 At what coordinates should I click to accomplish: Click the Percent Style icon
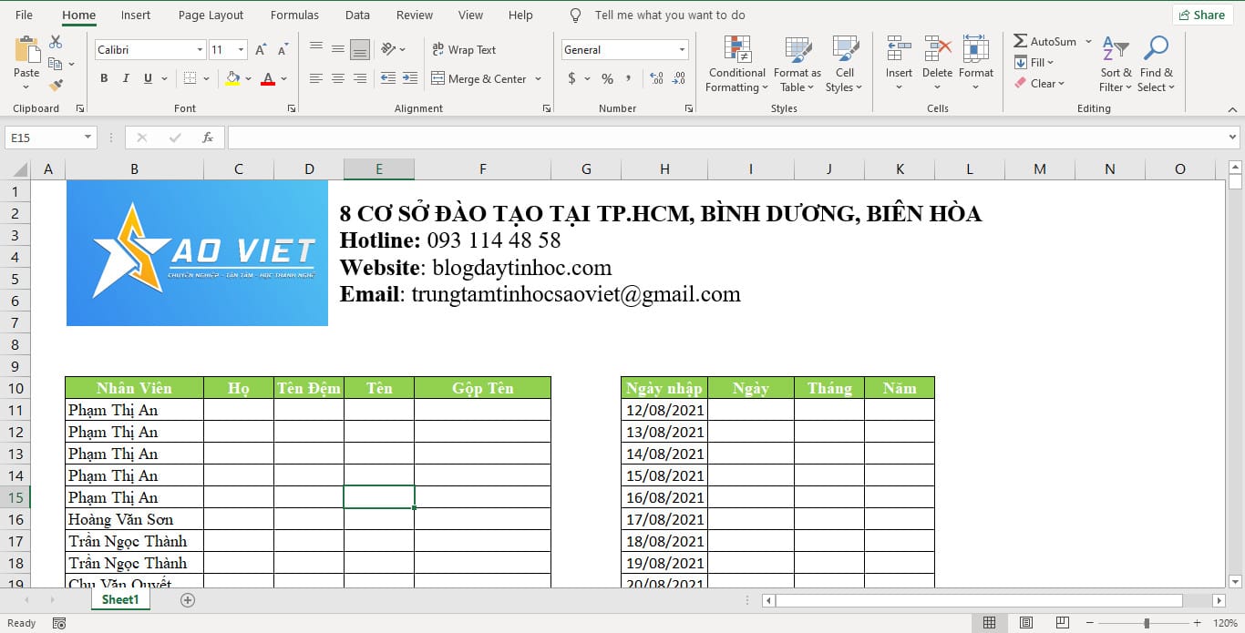[x=607, y=78]
